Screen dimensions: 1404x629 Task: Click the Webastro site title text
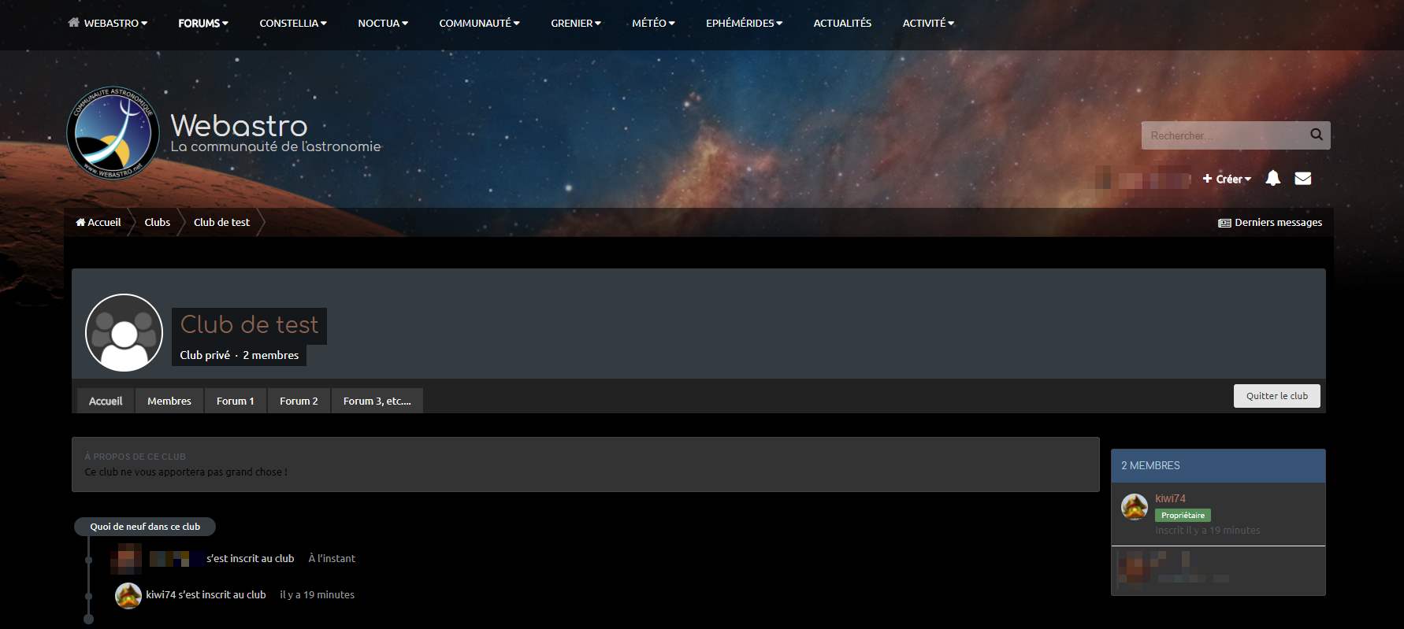239,125
